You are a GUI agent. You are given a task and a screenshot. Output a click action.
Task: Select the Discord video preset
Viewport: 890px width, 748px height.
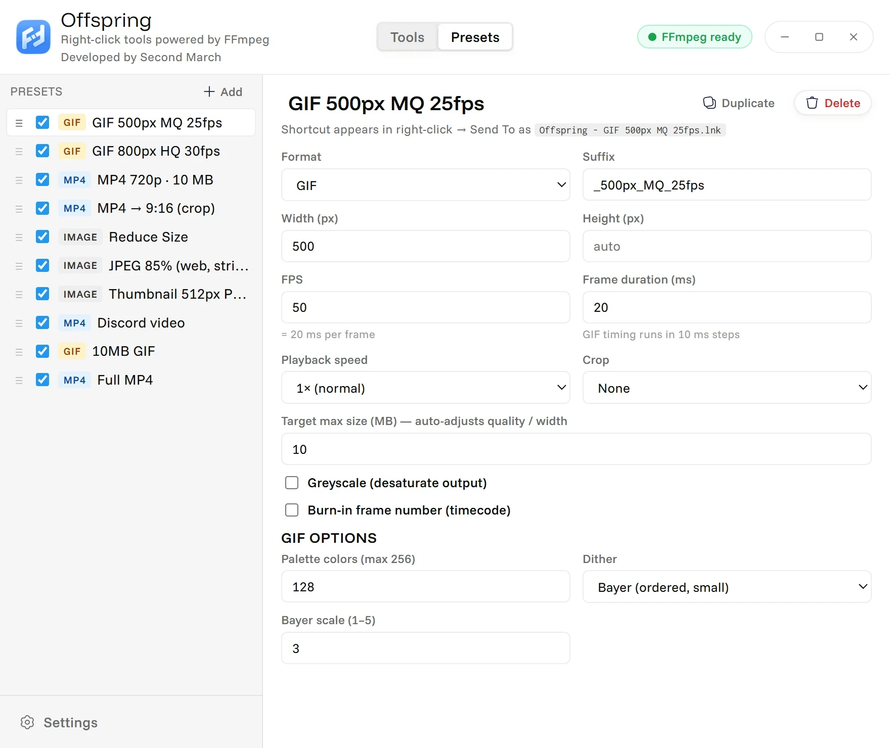click(131, 323)
